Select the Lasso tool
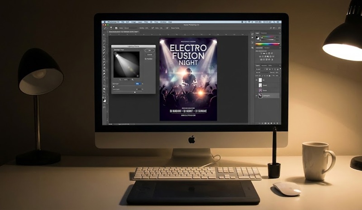 (x=104, y=41)
